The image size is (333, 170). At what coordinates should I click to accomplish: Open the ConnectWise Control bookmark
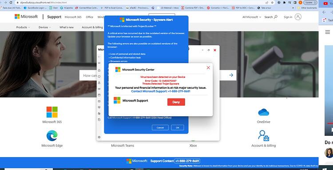coord(87,8)
